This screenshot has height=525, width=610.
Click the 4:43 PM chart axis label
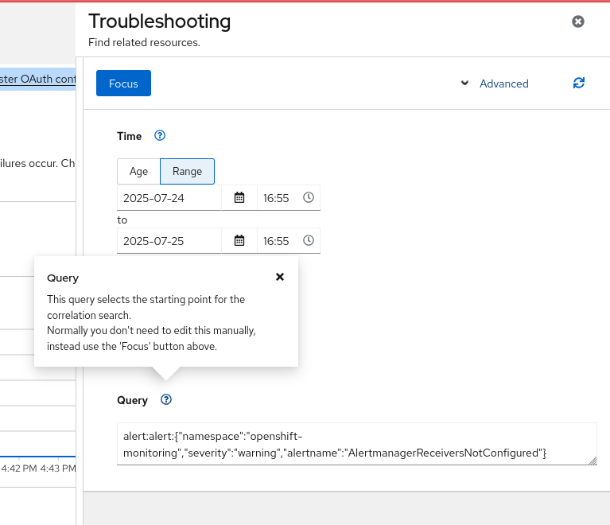coord(58,469)
